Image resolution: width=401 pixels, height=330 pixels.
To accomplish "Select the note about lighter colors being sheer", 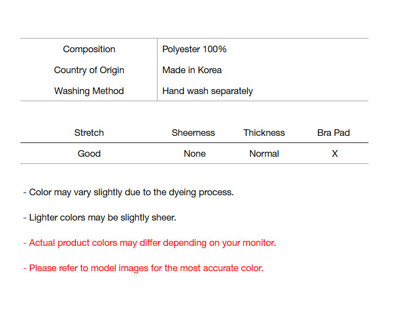I will [x=100, y=218].
